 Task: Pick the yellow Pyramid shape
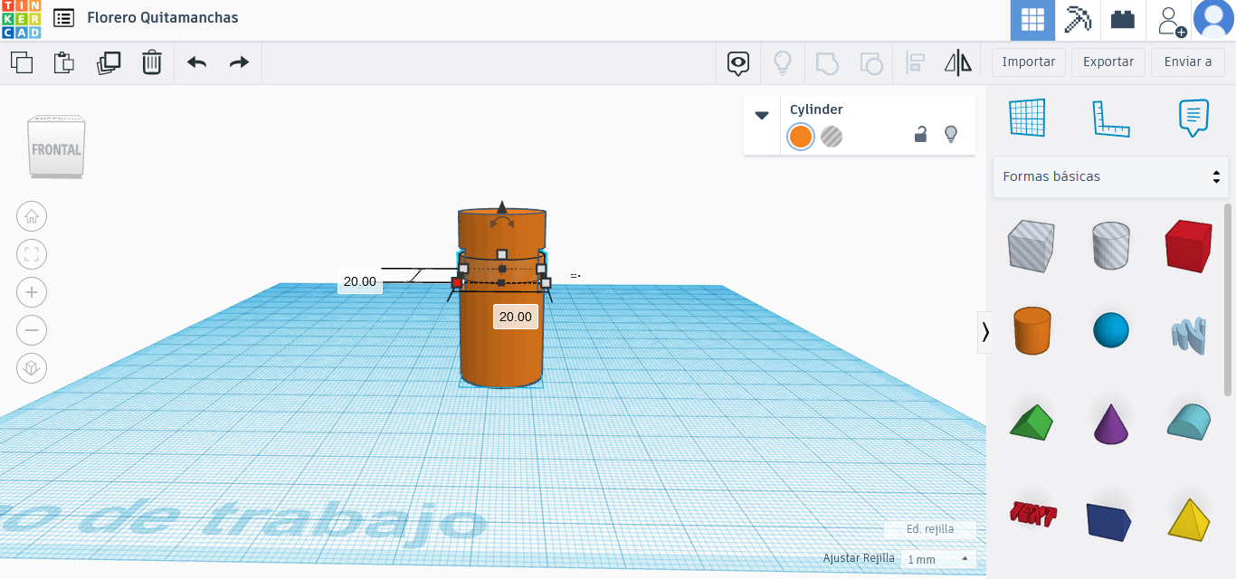[x=1188, y=518]
